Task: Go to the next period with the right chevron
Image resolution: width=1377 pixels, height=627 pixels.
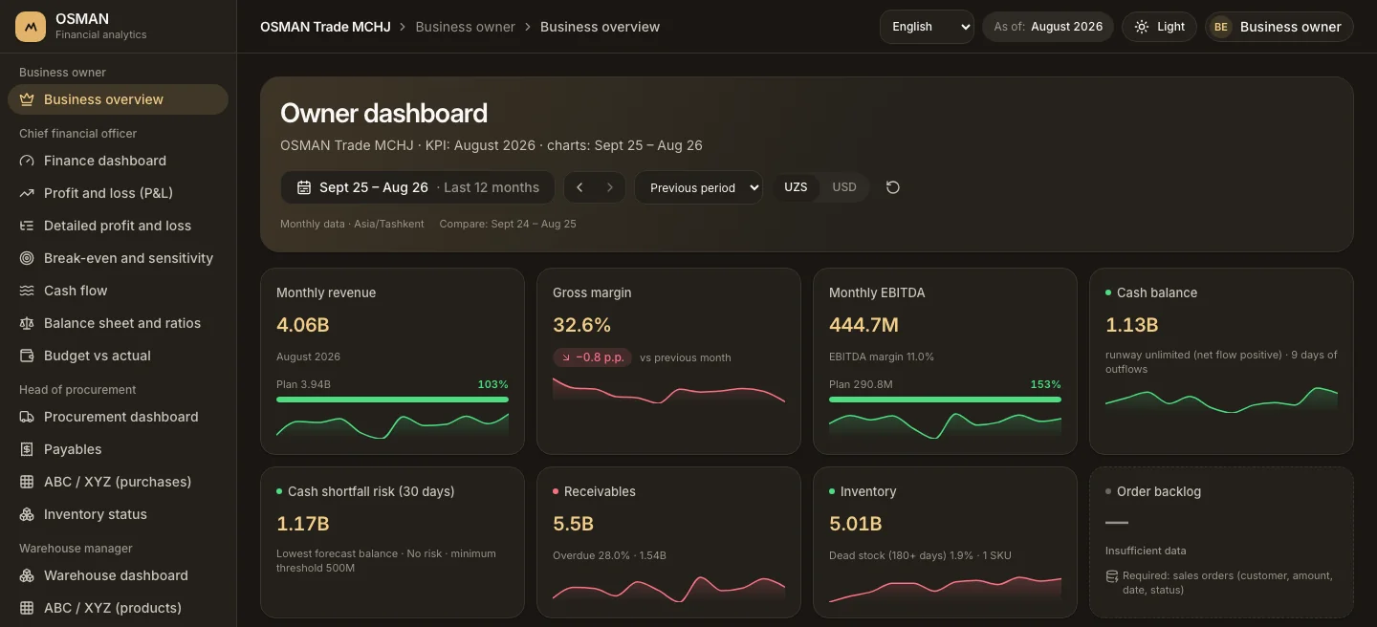Action: (x=610, y=187)
